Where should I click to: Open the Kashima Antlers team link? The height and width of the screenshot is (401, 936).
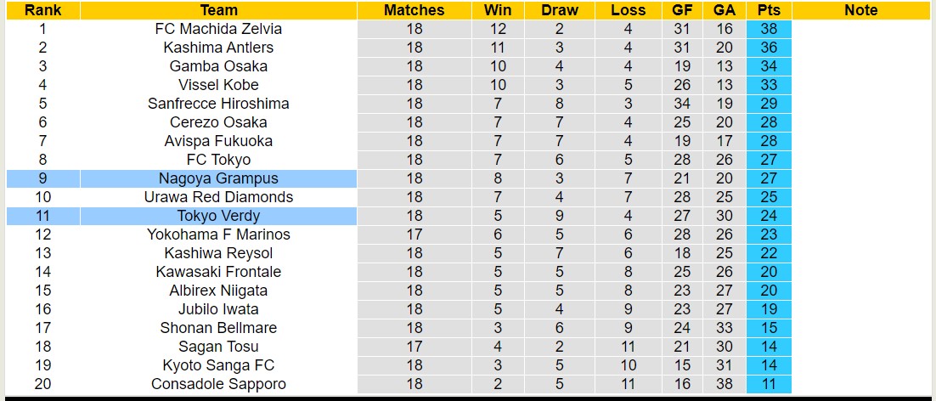point(218,48)
